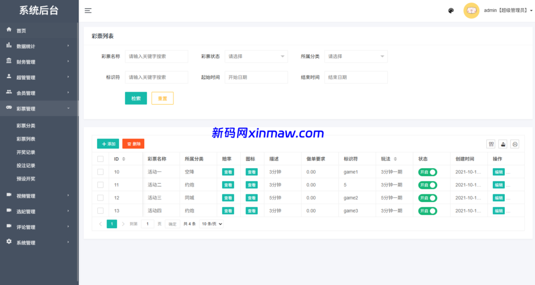The height and width of the screenshot is (285, 535).
Task: Click the finance management bank icon
Action: coord(9,61)
